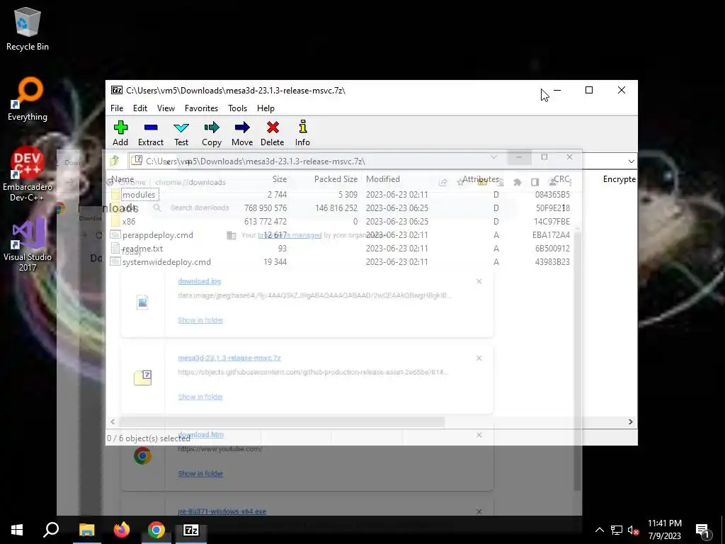Select the readme.txt file

tap(142, 249)
